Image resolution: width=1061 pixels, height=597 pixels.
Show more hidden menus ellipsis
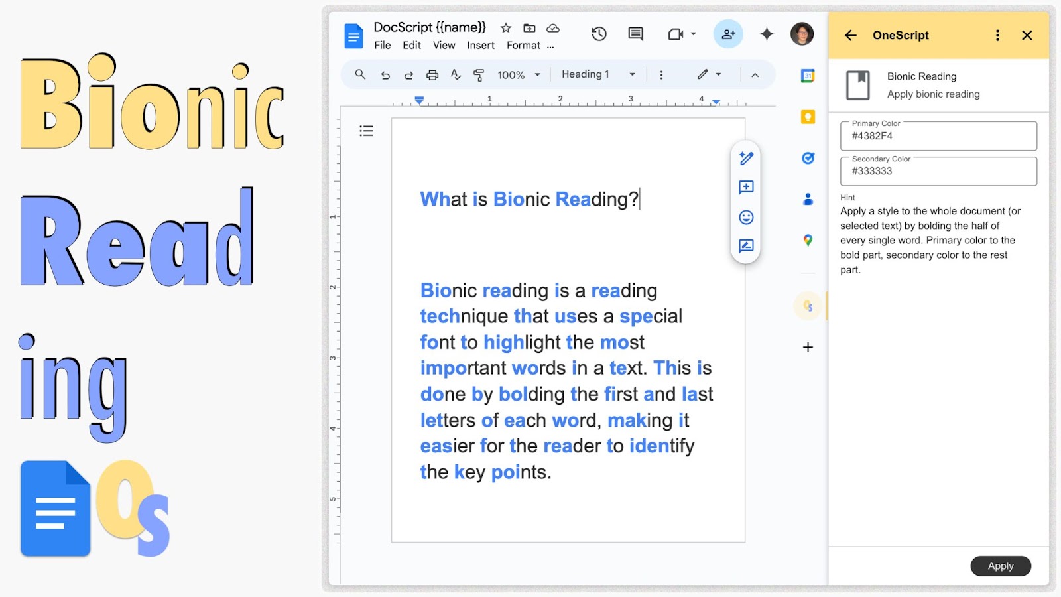click(550, 46)
